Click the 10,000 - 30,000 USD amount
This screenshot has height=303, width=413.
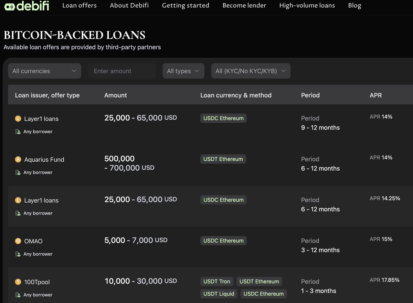(x=140, y=281)
